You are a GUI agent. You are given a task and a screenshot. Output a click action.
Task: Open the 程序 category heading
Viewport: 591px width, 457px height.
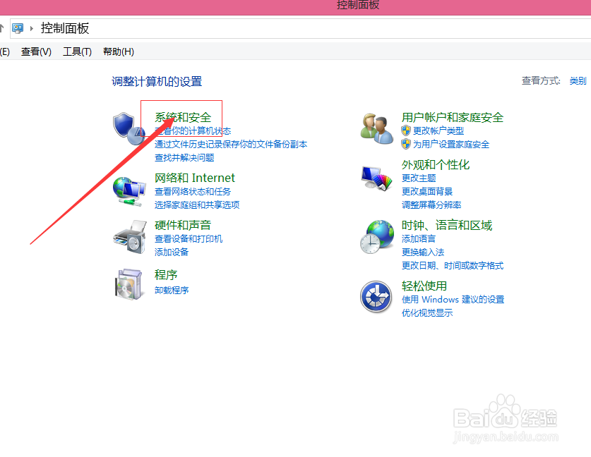[166, 275]
